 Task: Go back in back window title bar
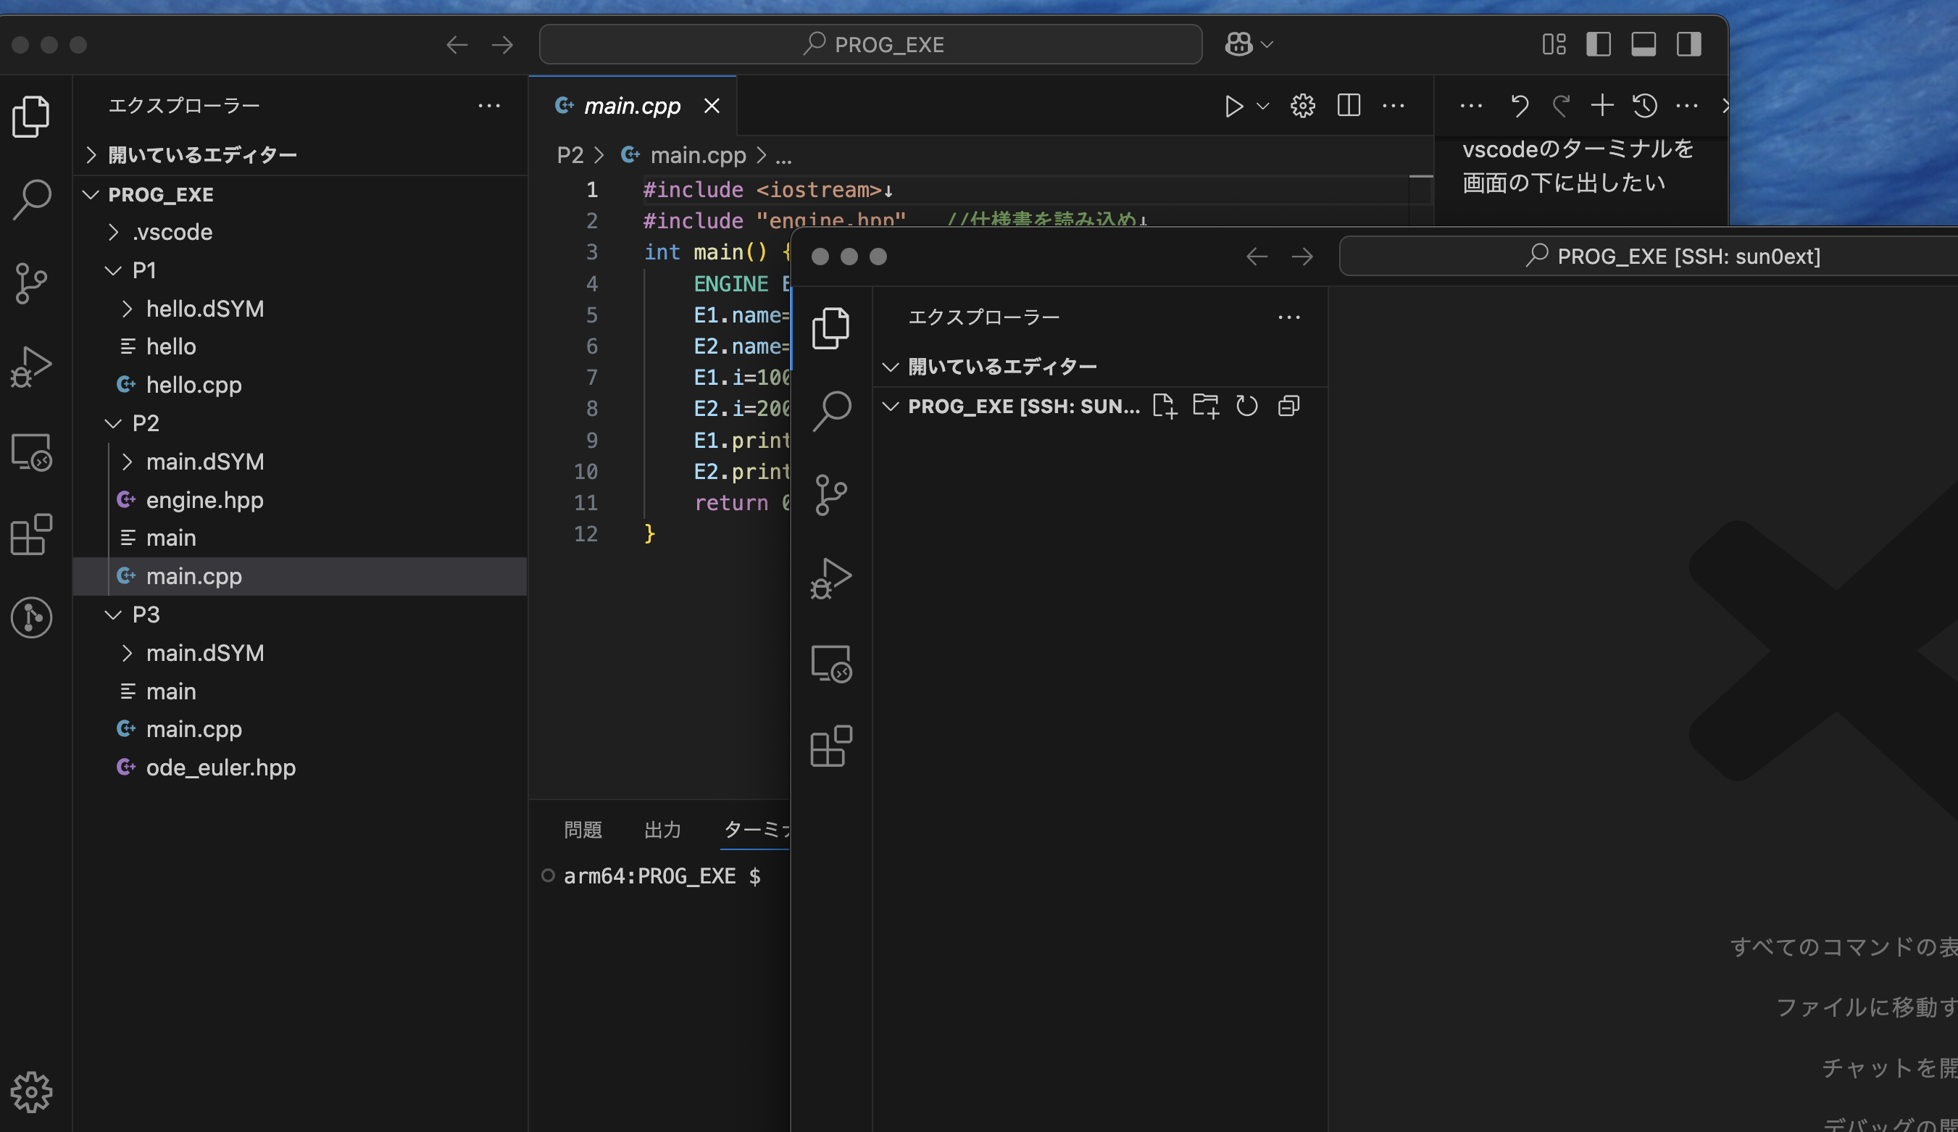tap(457, 44)
